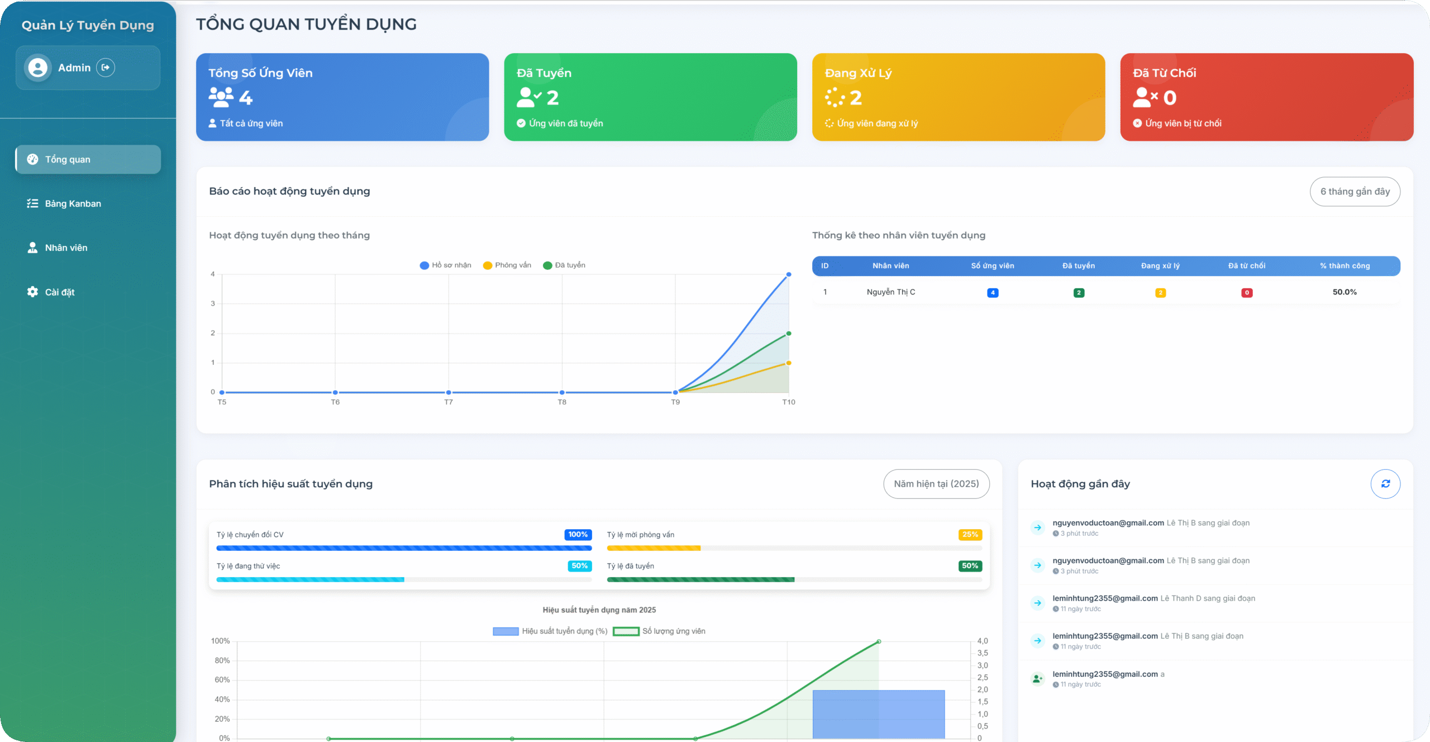Screen dimensions: 1430x742
Task: Click the Tỷ lệ chuyển đổi CV progress bar
Action: (403, 548)
